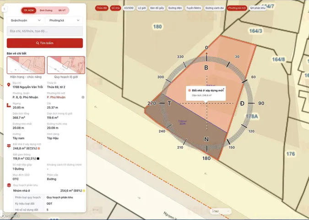Open Quy hoạch lộ giới thumbnail
The width and height of the screenshot is (309, 220).
[x=66, y=65]
